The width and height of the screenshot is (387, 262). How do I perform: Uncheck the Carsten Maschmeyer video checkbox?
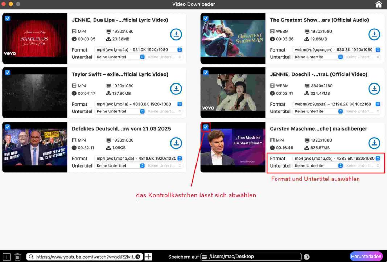[206, 127]
